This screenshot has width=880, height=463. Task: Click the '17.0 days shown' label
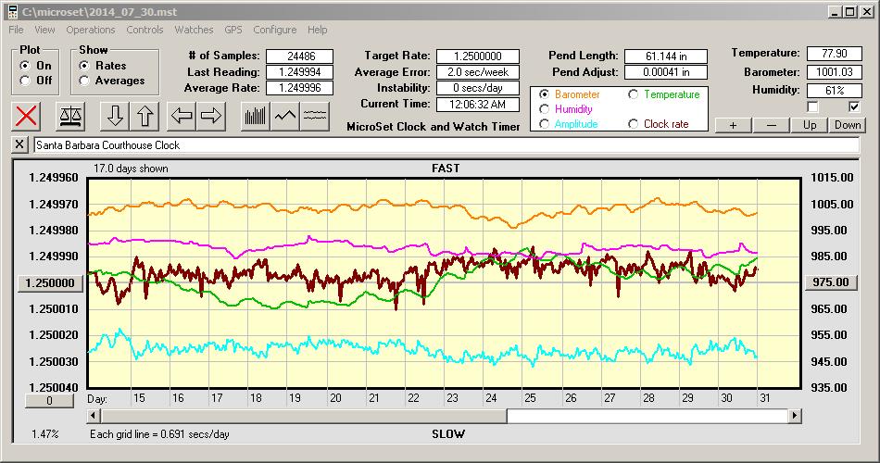131,169
